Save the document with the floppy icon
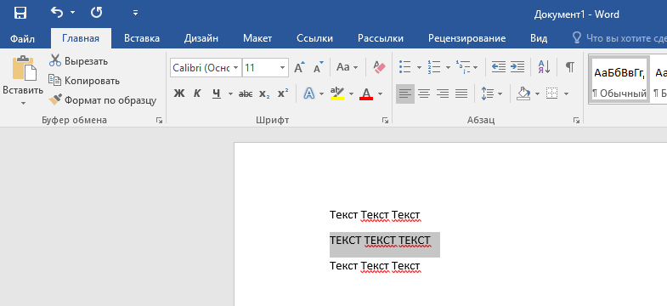The height and width of the screenshot is (306, 667). pyautogui.click(x=20, y=13)
